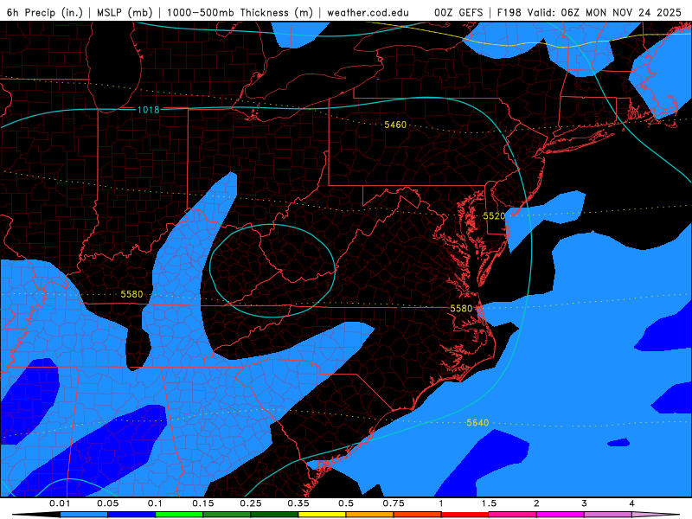The width and height of the screenshot is (692, 519).
Task: Click the 5520 thickness contour label
Action: (494, 215)
